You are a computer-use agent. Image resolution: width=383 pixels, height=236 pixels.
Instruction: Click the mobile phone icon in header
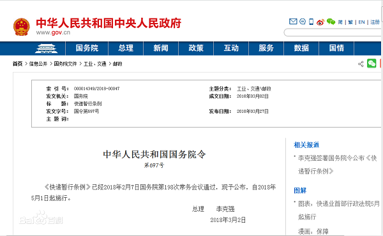coord(312,22)
